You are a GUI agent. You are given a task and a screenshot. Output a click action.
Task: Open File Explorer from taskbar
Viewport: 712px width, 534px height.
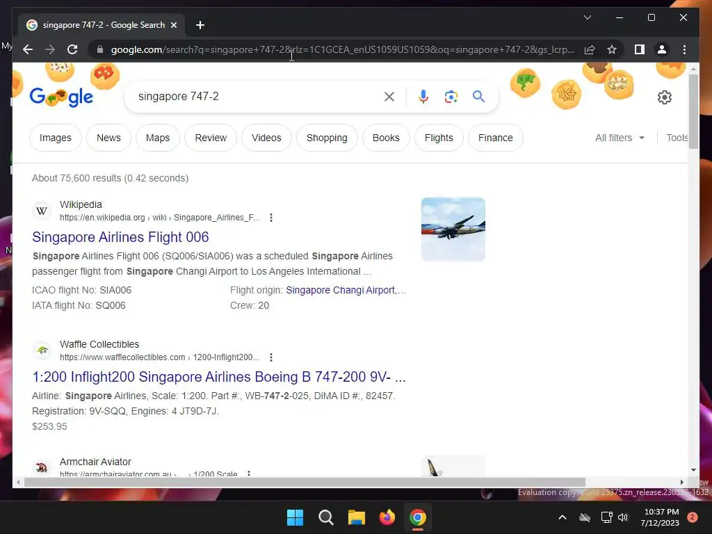click(357, 517)
